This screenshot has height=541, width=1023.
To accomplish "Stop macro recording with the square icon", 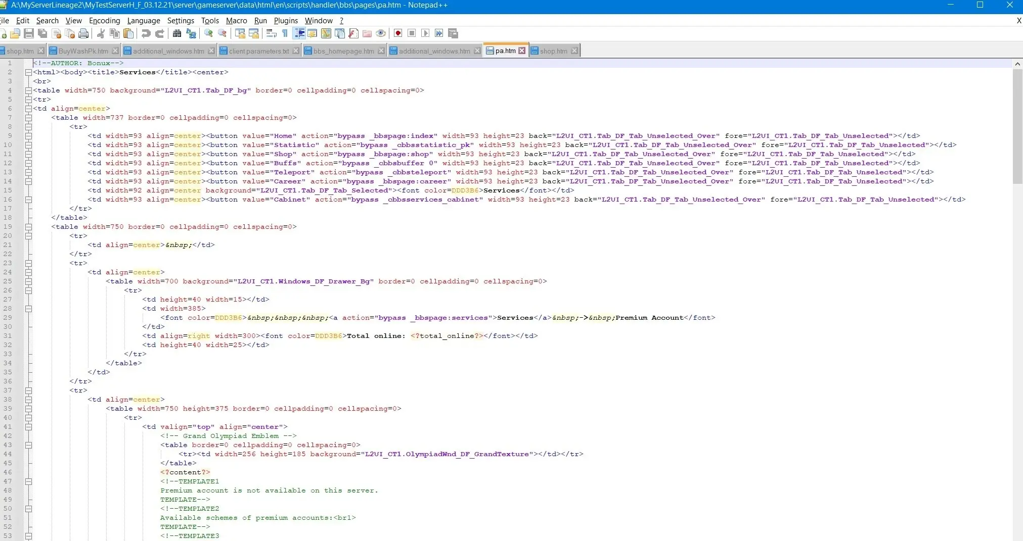I will (x=412, y=33).
